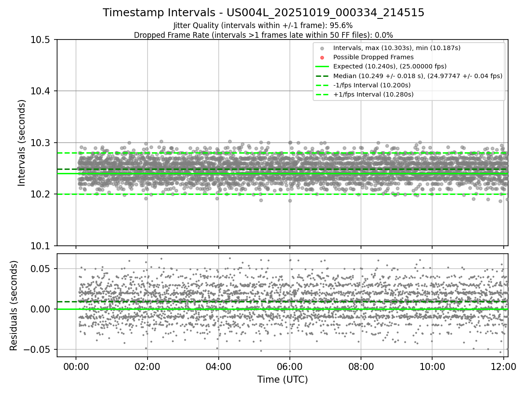Click legend entry "Expected (10.240s), (25.00000 fps)"

click(390, 66)
